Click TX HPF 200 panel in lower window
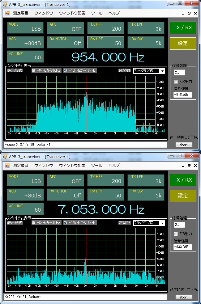This screenshot has width=201, height=304. tap(105, 180)
